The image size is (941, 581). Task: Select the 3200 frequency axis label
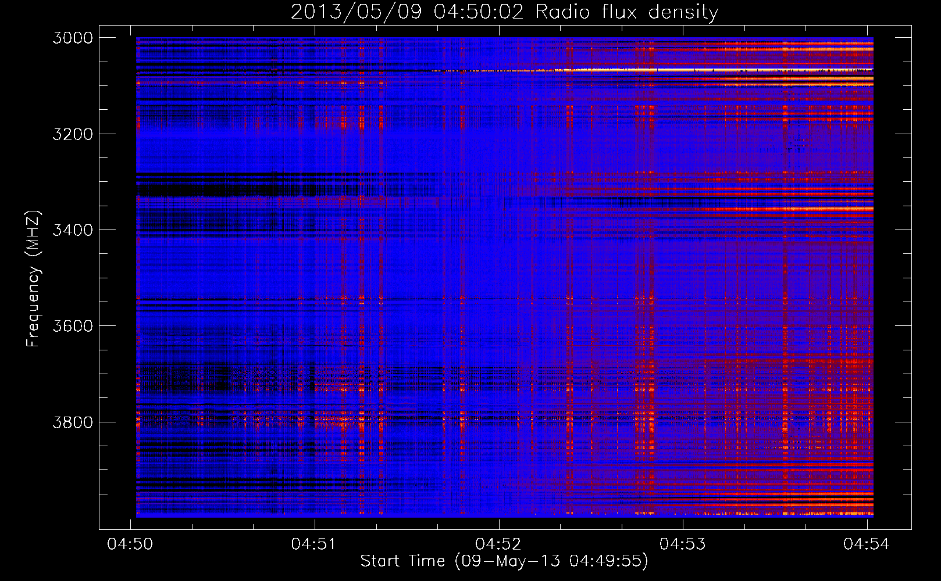[x=73, y=134]
